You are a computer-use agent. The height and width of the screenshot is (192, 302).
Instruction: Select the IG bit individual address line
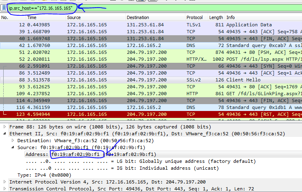pyautogui.click(x=122, y=168)
